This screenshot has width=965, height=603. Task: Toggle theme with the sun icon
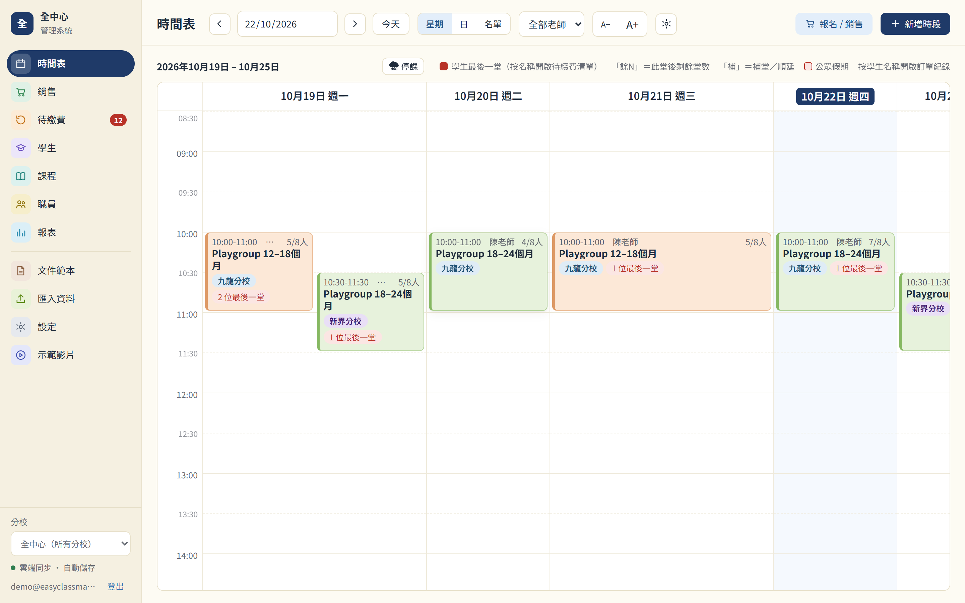click(666, 24)
